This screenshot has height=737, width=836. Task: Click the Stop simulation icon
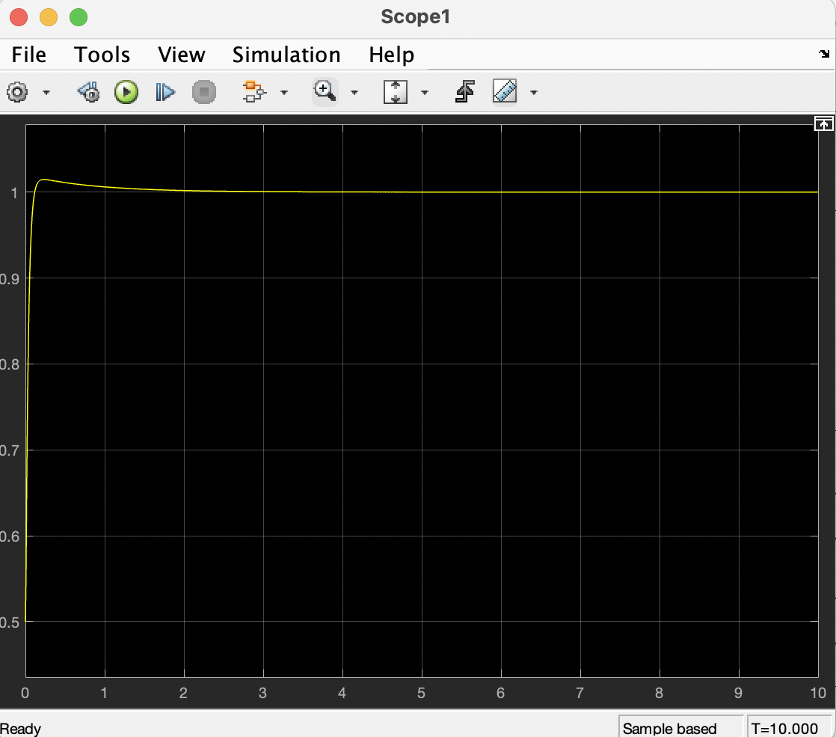coord(203,91)
